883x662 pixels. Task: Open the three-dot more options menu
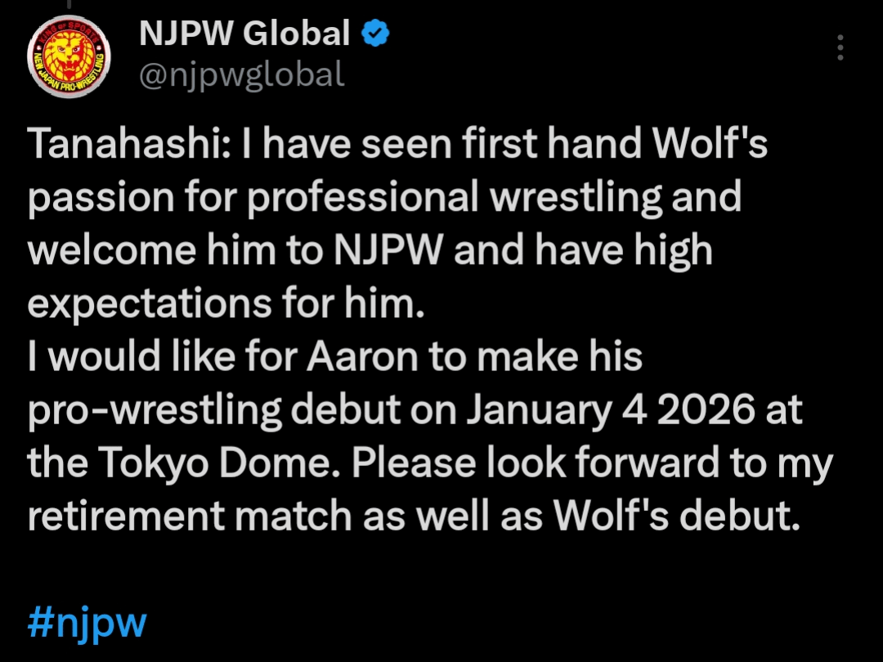tap(840, 48)
